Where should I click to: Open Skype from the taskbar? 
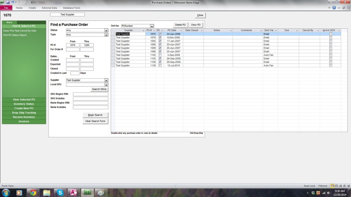click(60, 193)
